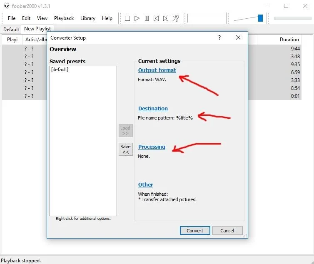Minimize the foobar2000 window
This screenshot has height=264, width=314.
pyautogui.click(x=267, y=6)
